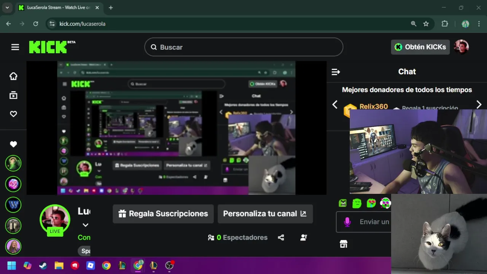This screenshot has height=274, width=487.
Task: Click the Chat panel title
Action: (x=407, y=72)
